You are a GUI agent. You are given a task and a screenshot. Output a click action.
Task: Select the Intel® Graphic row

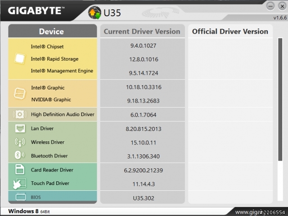click(48, 88)
